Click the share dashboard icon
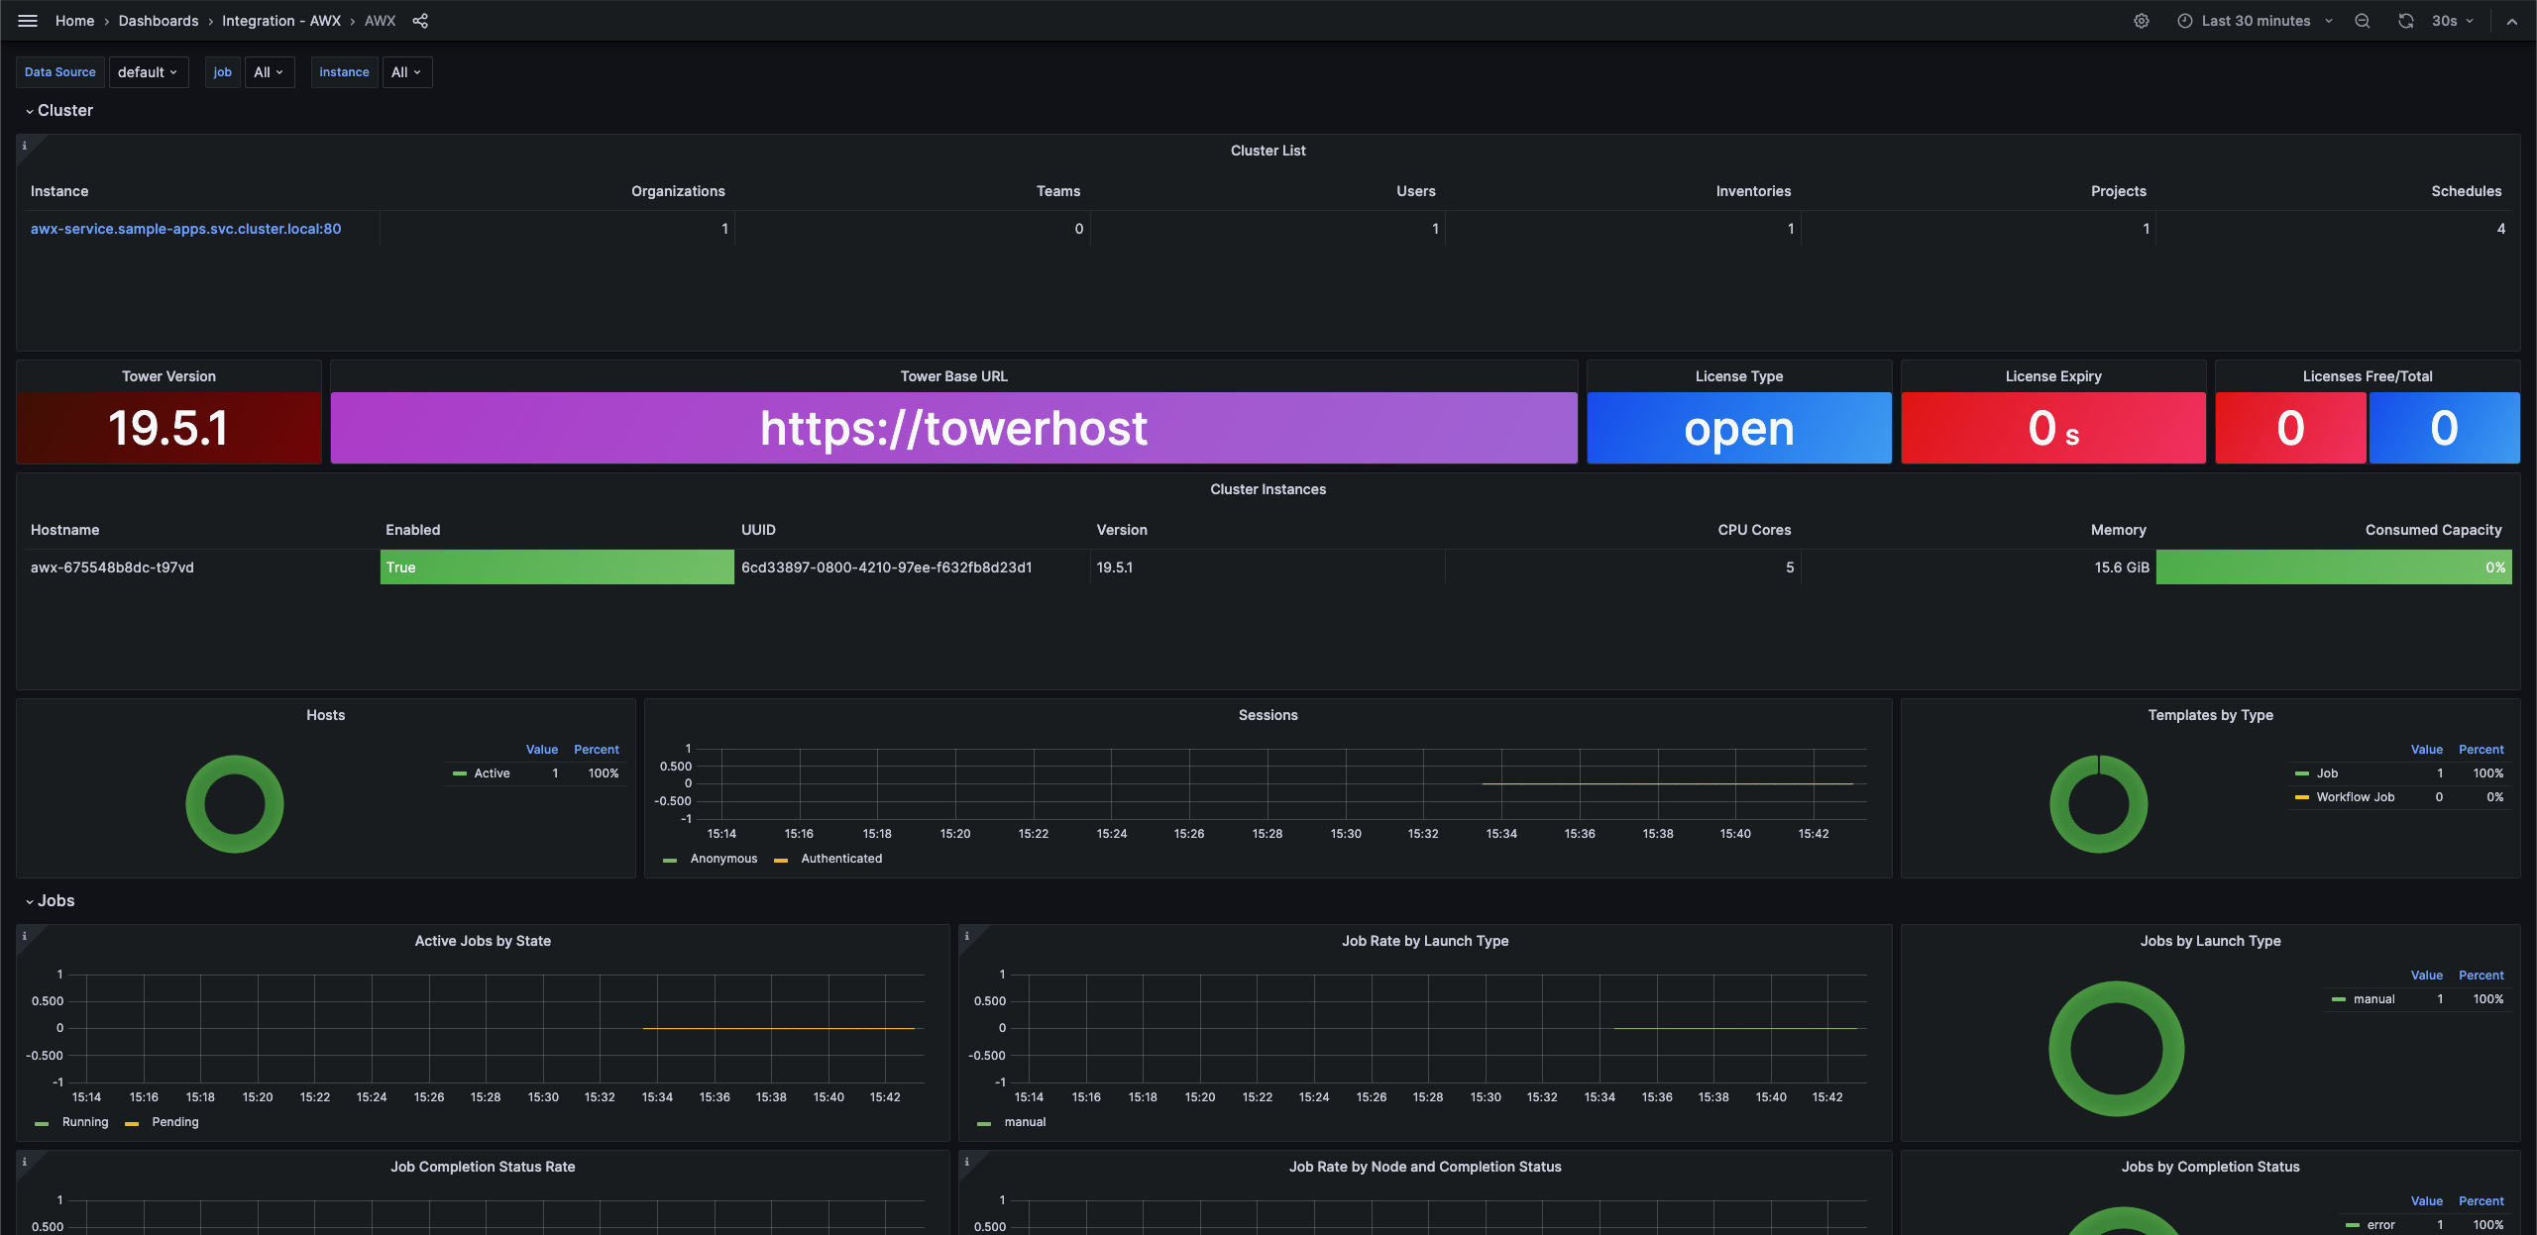 click(420, 21)
